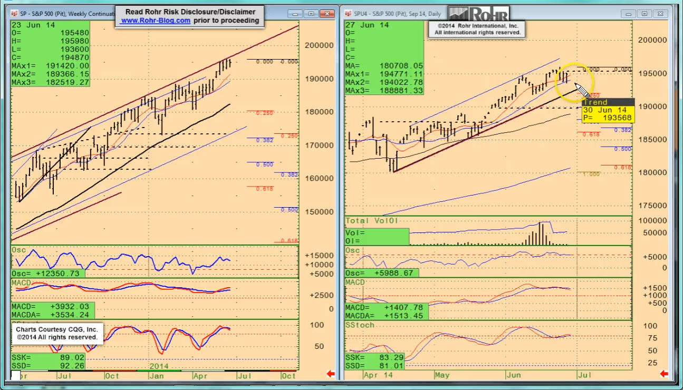The width and height of the screenshot is (683, 390).
Task: Click the 2014 year marker on weekly axis
Action: click(158, 365)
